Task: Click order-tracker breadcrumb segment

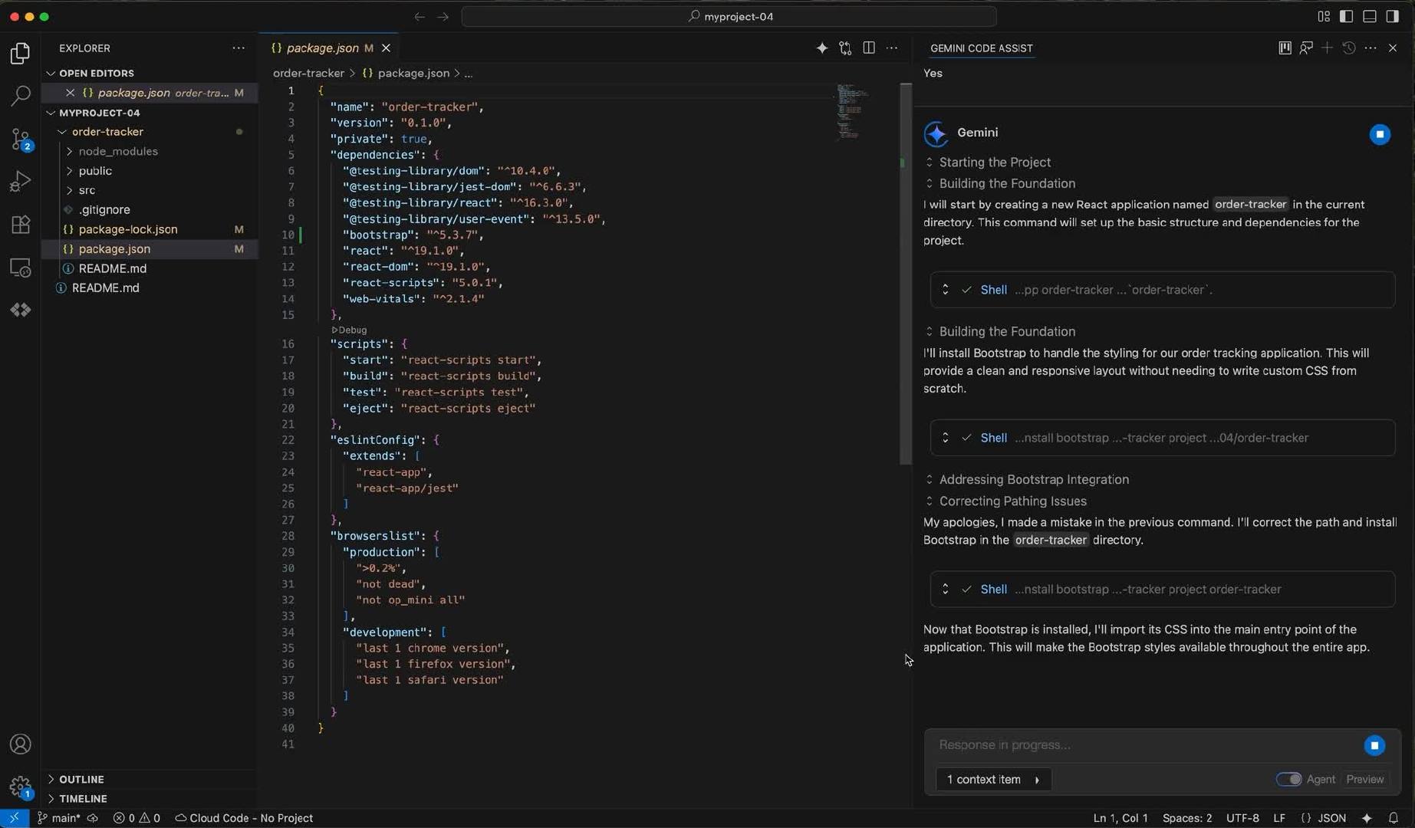Action: tap(308, 74)
